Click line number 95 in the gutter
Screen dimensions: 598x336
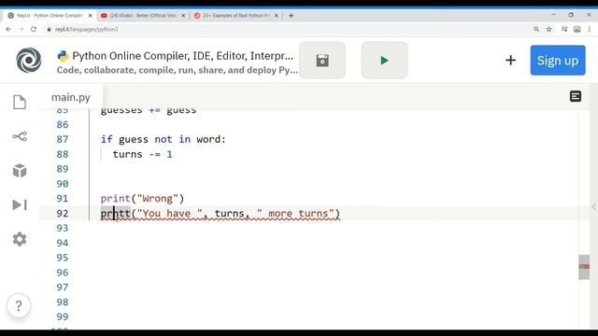point(63,258)
